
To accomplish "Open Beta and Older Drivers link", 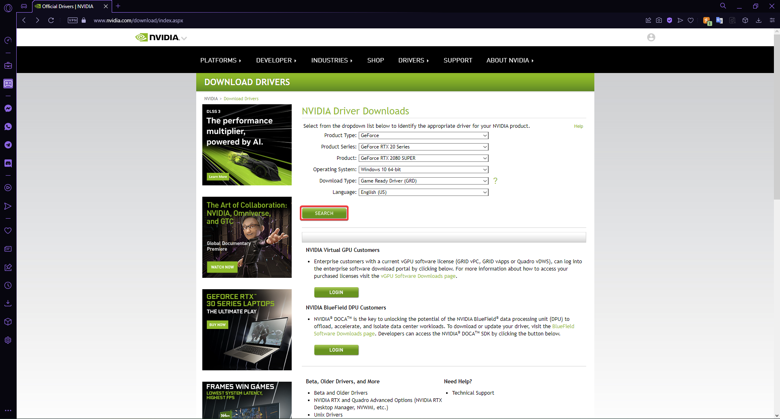I will pyautogui.click(x=341, y=393).
